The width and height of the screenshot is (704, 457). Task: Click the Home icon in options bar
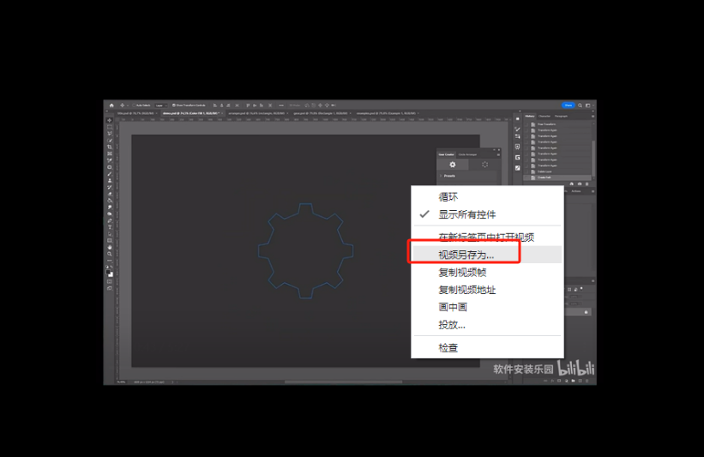[111, 105]
